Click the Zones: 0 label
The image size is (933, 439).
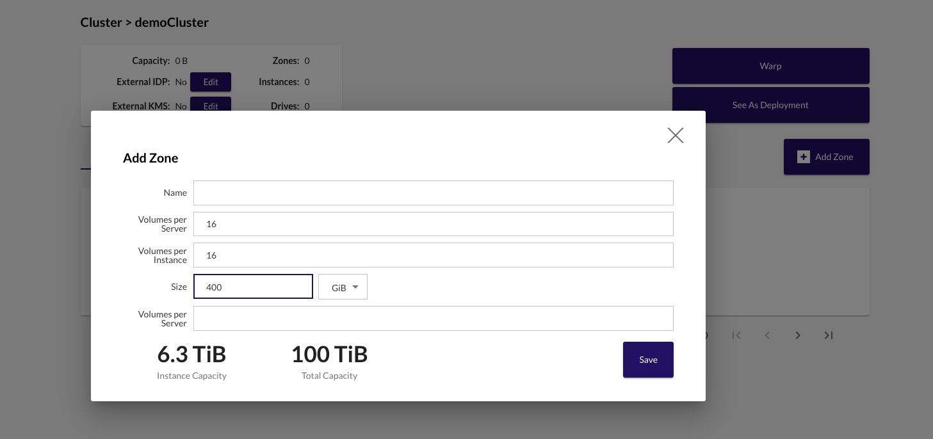pyautogui.click(x=291, y=61)
